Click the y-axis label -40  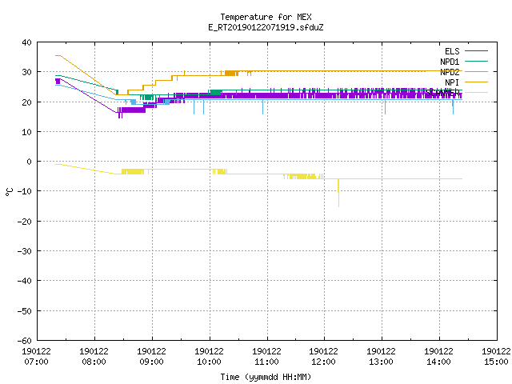pyautogui.click(x=25, y=281)
